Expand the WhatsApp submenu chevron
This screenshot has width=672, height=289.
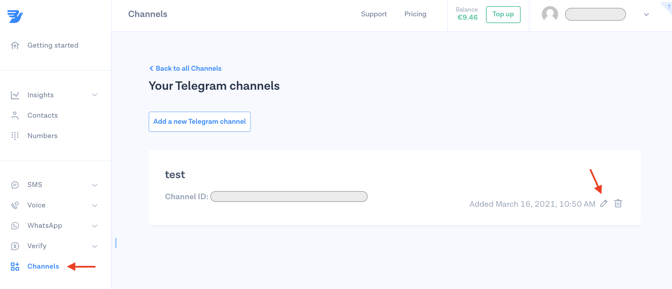(x=95, y=226)
